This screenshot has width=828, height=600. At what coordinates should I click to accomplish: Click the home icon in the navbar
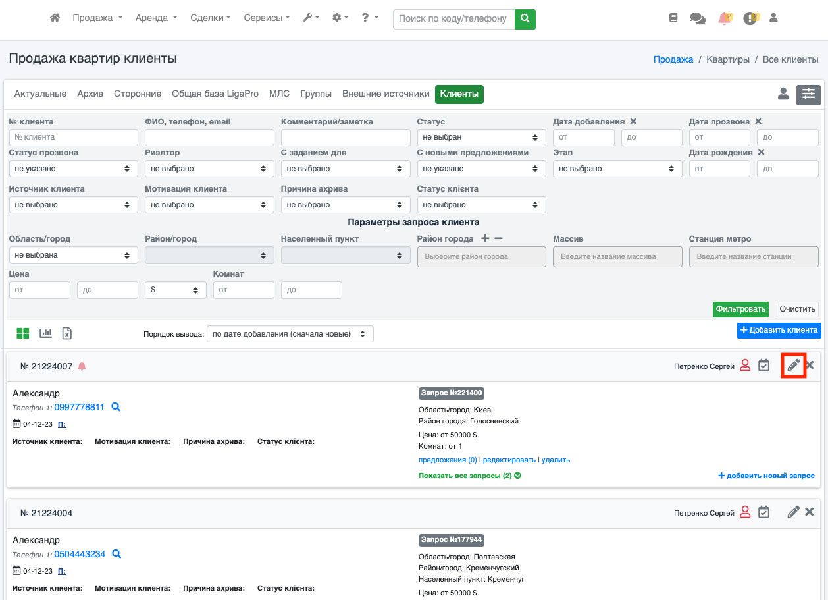click(55, 18)
